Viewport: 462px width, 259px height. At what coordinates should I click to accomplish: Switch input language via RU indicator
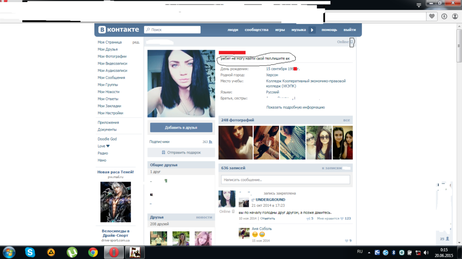tap(360, 252)
